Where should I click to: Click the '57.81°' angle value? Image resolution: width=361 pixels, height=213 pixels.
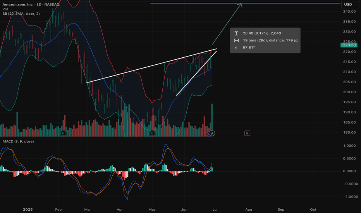(249, 47)
